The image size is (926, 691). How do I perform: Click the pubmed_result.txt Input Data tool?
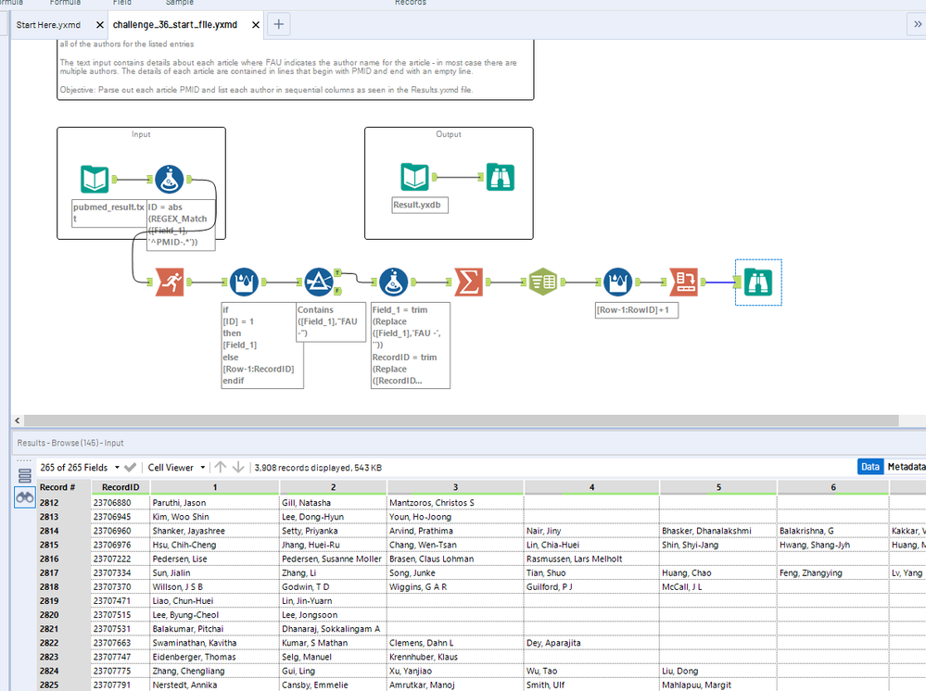click(95, 179)
